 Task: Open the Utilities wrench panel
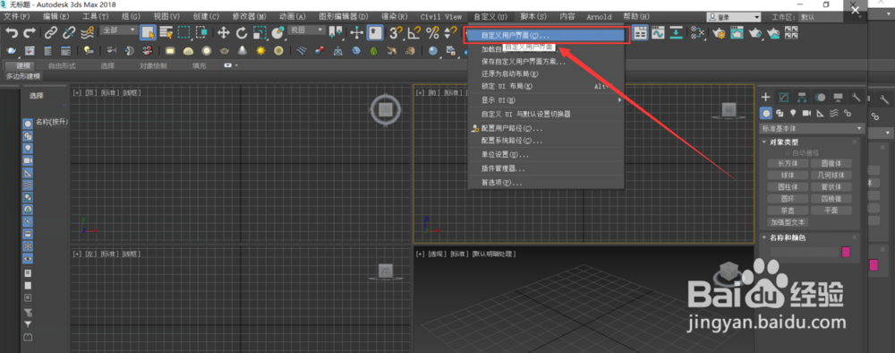coord(857,97)
